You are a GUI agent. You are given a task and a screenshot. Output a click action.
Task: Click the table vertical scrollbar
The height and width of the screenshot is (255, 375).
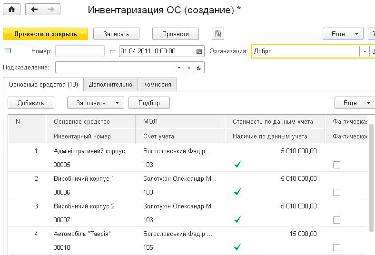click(371, 178)
